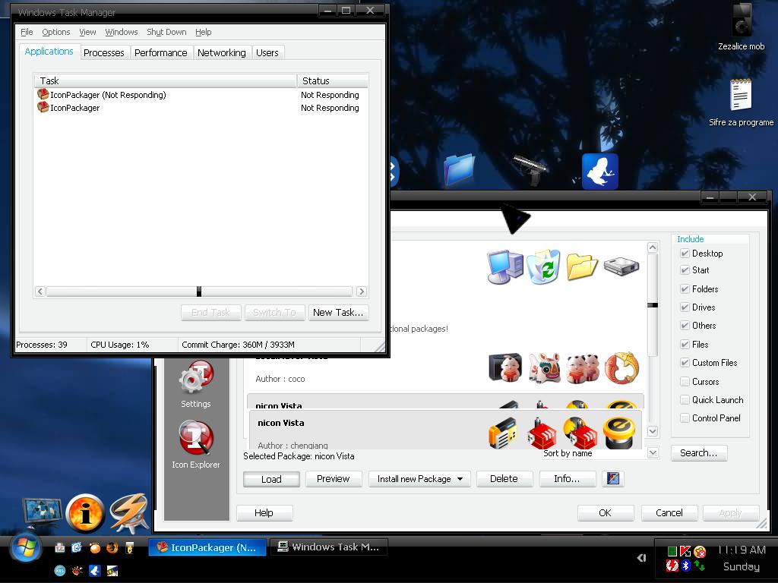Click the monitor icon above the Start button
778x583 pixels.
click(x=43, y=514)
